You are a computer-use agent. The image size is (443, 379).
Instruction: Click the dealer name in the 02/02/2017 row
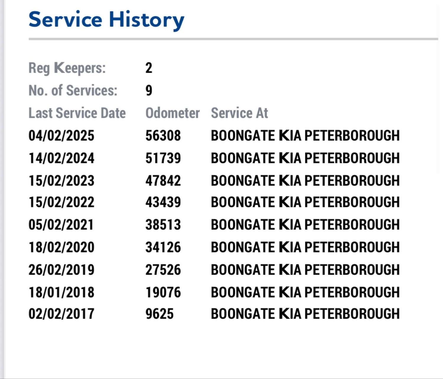(x=305, y=314)
